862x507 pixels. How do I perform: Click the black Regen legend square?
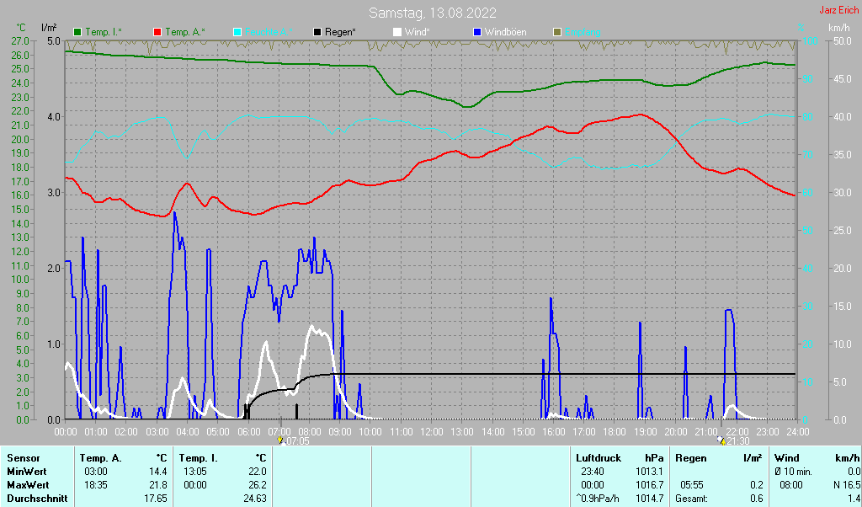[x=317, y=32]
